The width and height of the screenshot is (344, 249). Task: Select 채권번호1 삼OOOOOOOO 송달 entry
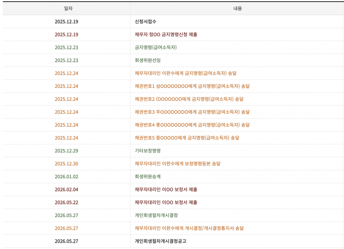[192, 86]
